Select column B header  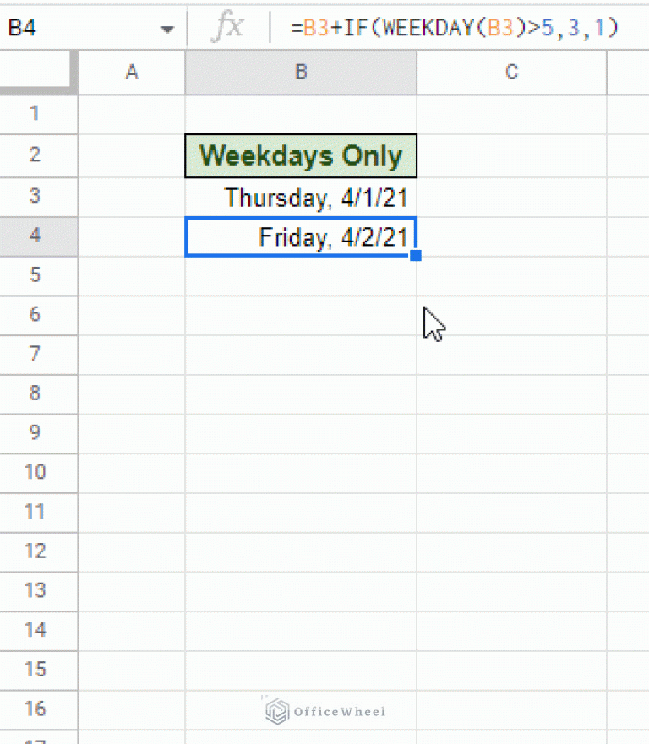tap(301, 72)
